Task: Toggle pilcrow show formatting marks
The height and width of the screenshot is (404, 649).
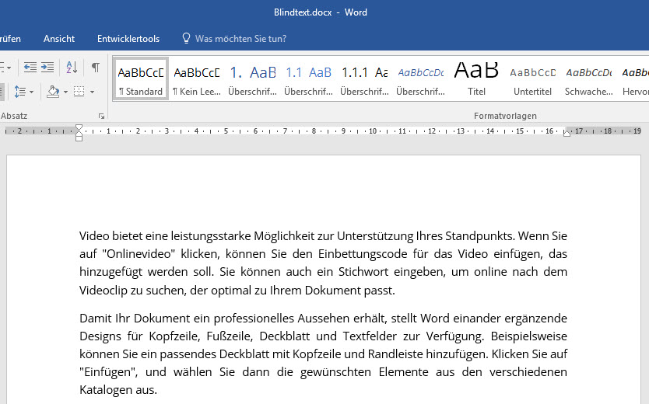Action: pos(96,67)
